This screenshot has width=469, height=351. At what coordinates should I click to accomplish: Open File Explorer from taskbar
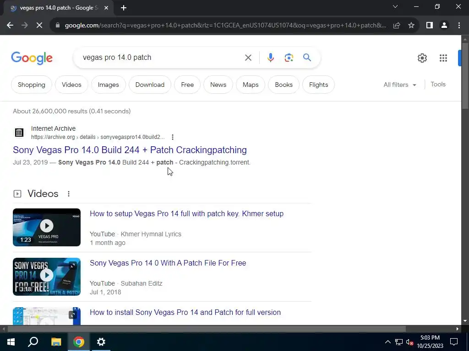click(x=56, y=342)
